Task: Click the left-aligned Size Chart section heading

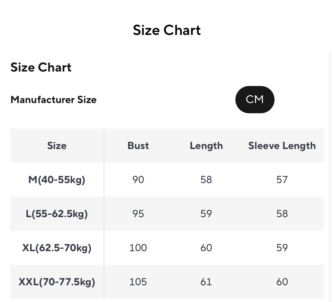Action: point(41,68)
